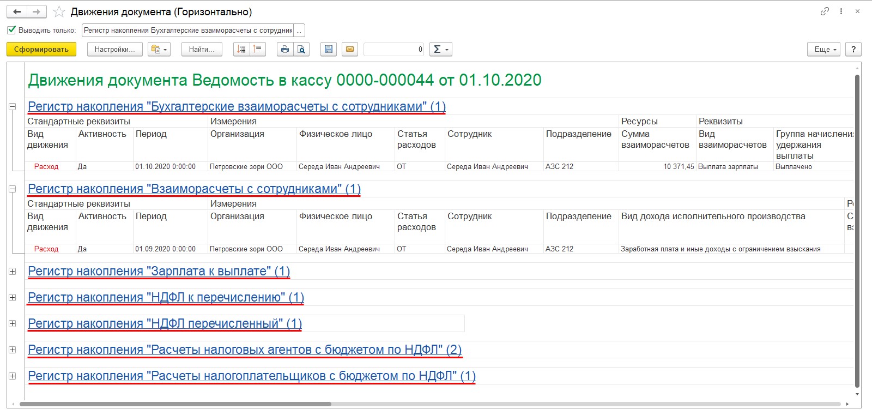Open help with question mark button
The image size is (872, 415).
click(x=853, y=49)
